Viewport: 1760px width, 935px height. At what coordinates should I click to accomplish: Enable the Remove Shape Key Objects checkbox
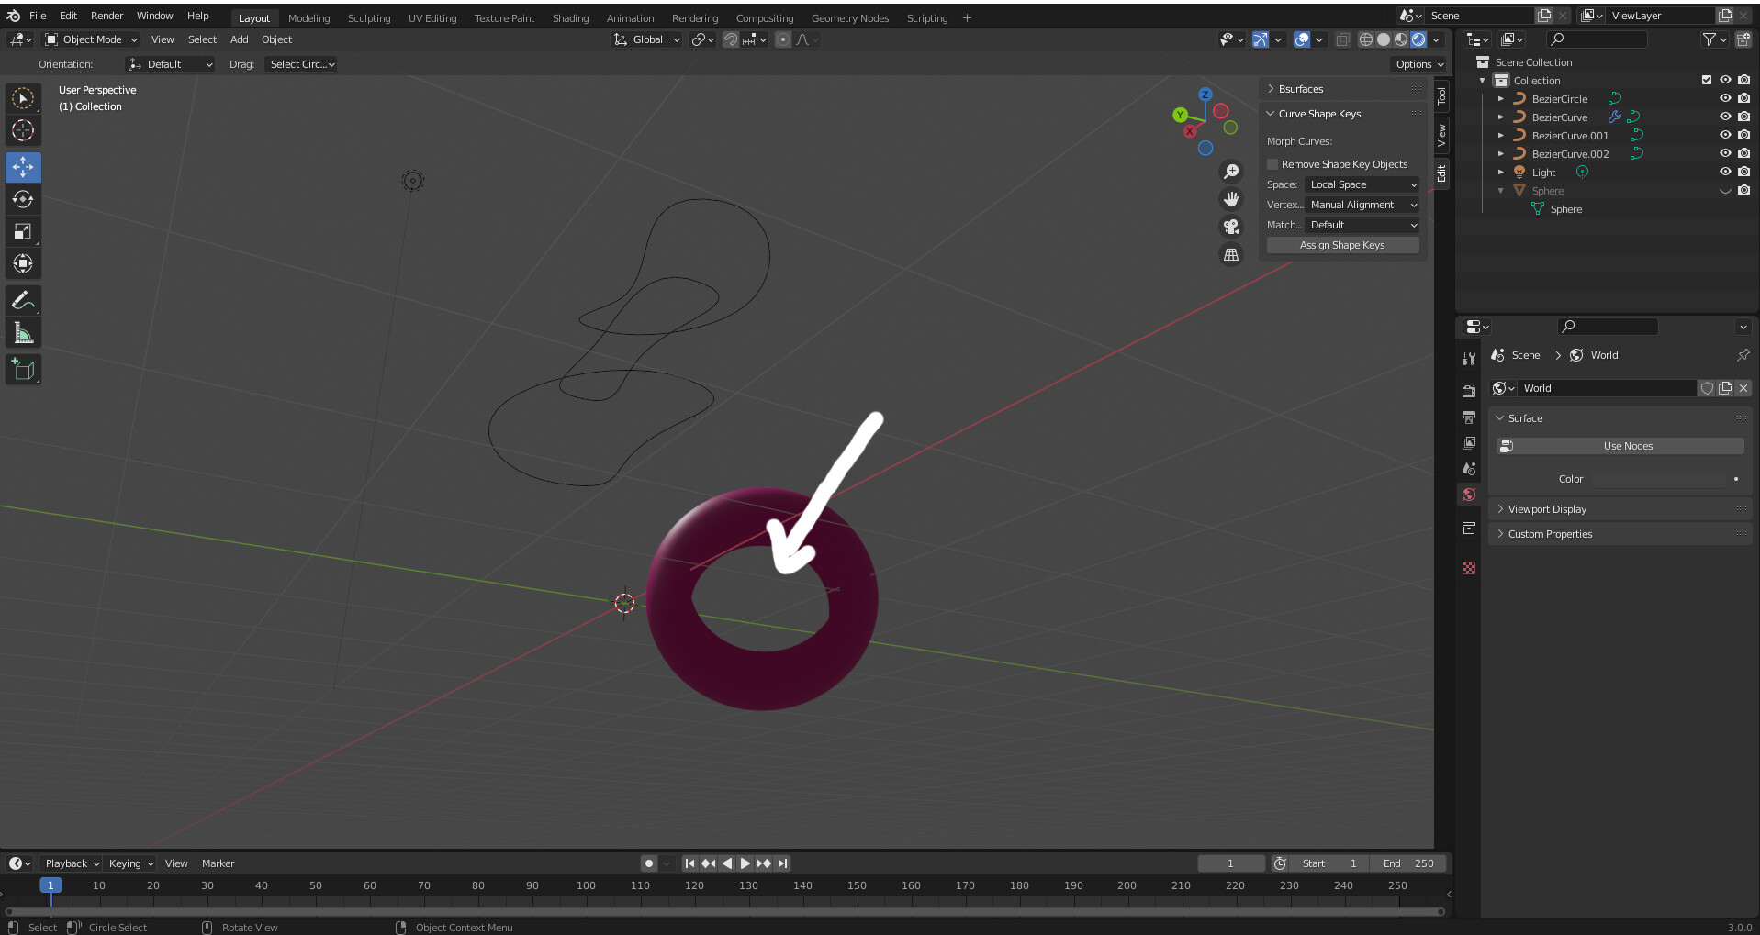[1272, 163]
